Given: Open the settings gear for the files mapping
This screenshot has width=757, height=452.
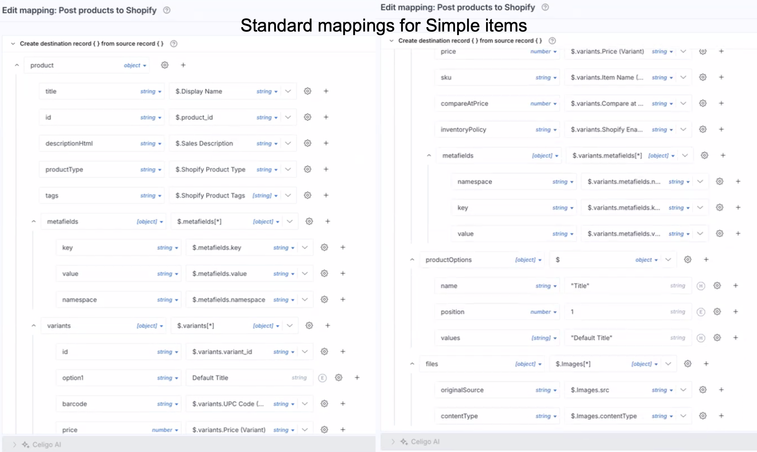Looking at the screenshot, I should tap(687, 364).
